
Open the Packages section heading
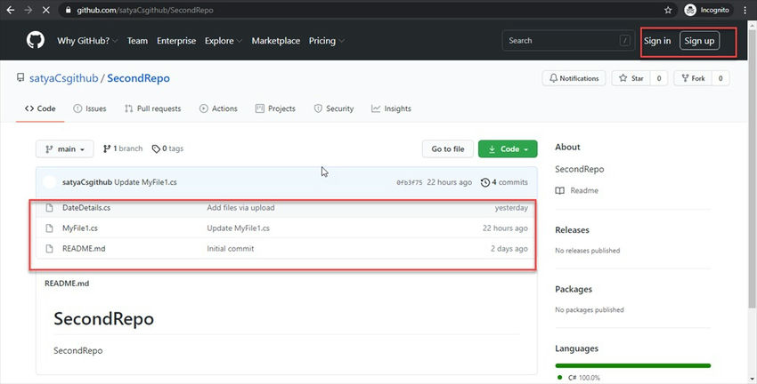tap(574, 289)
